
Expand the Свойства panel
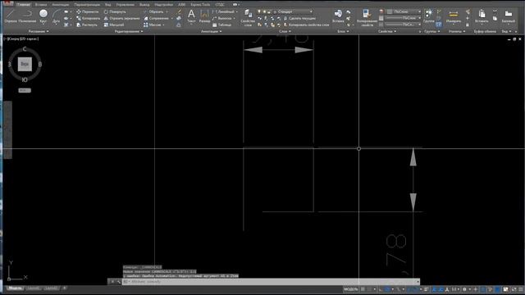386,31
